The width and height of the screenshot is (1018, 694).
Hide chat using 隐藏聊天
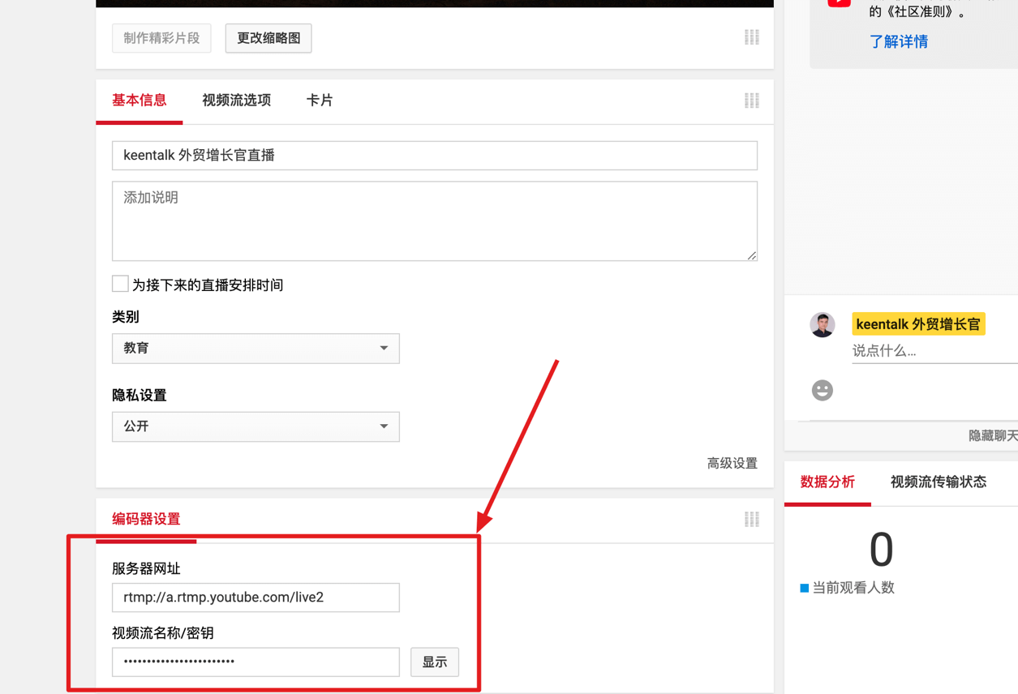(x=992, y=435)
